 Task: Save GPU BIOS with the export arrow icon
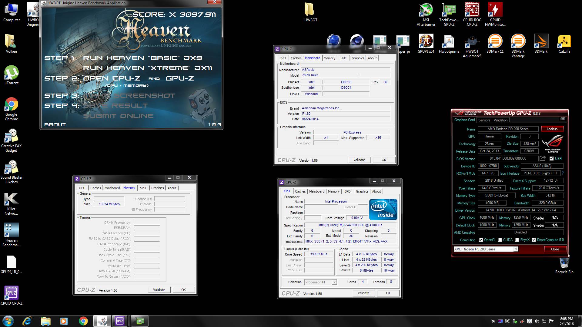[543, 158]
